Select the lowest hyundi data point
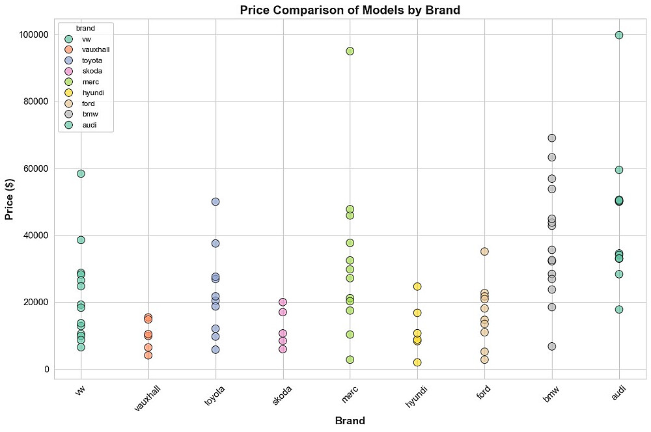 (417, 362)
